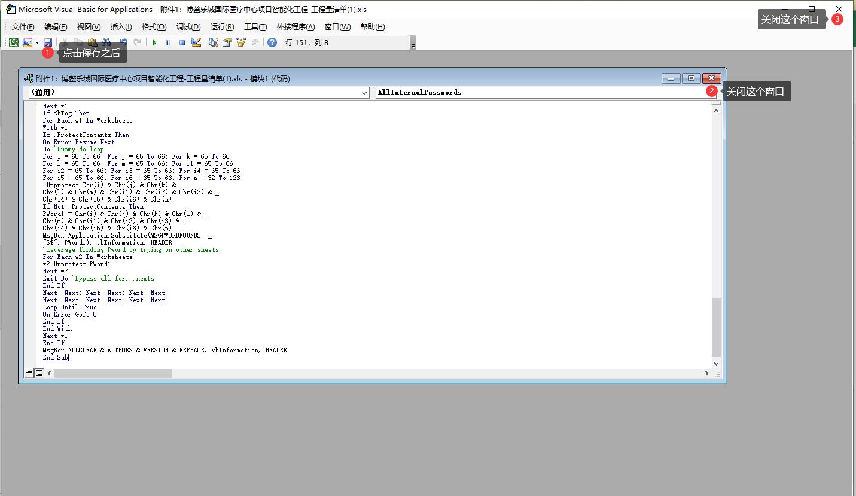The width and height of the screenshot is (856, 496).
Task: Open the Project Explorer icon
Action: (x=213, y=42)
